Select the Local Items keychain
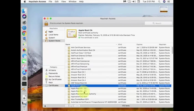Image resolution: width=194 pixels, height=111 pixels. [53, 35]
